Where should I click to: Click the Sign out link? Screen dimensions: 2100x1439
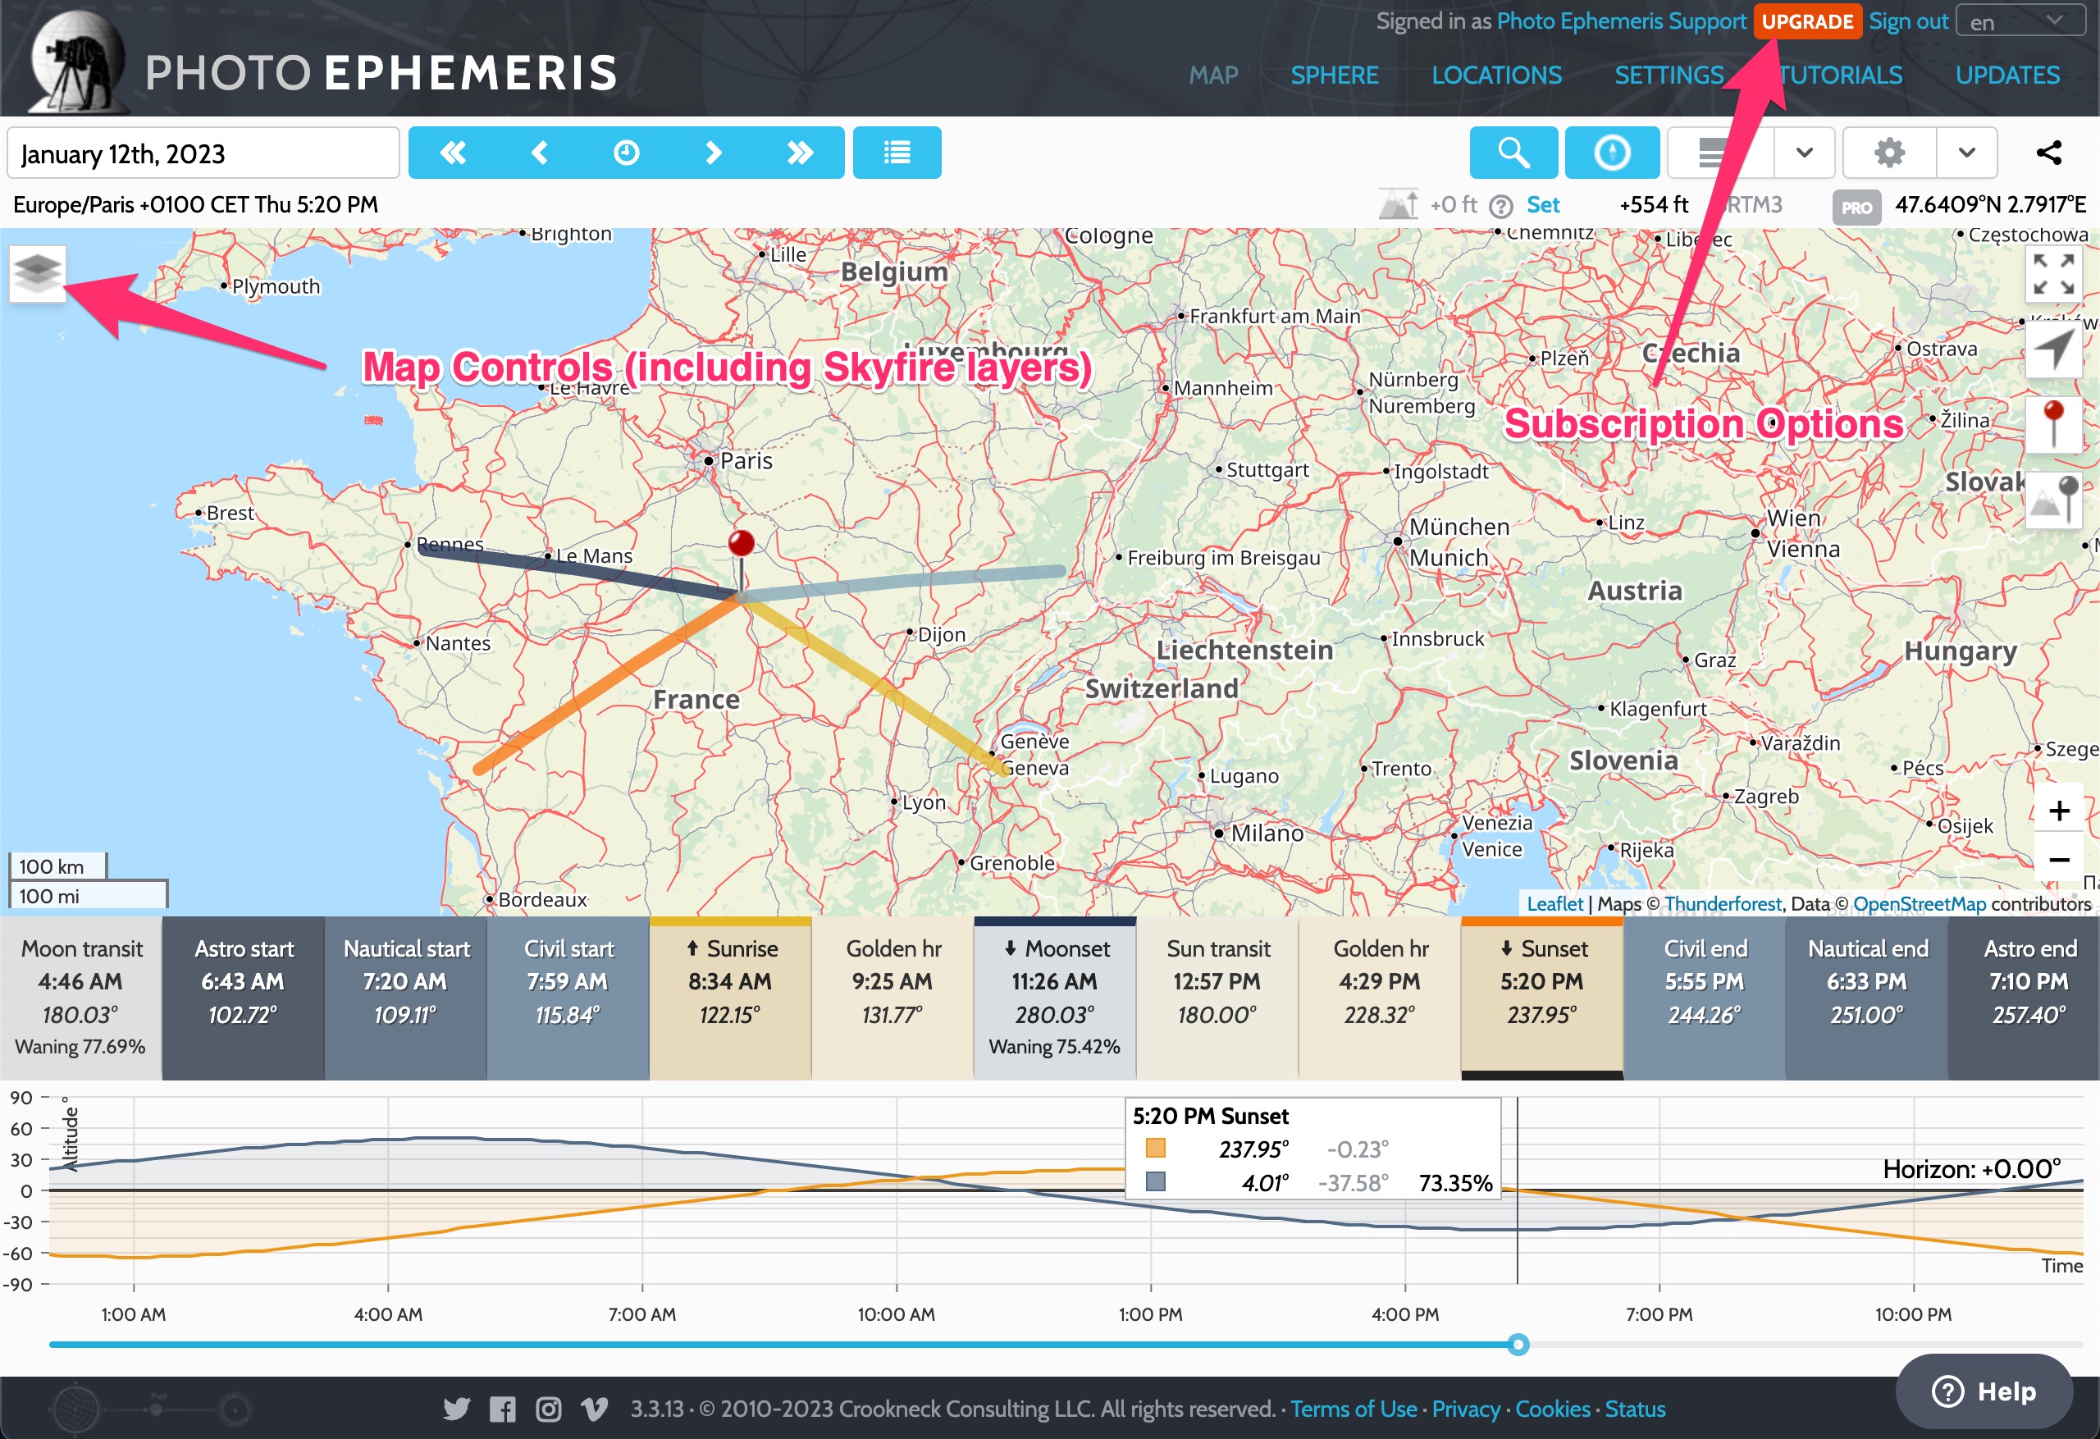point(1908,21)
